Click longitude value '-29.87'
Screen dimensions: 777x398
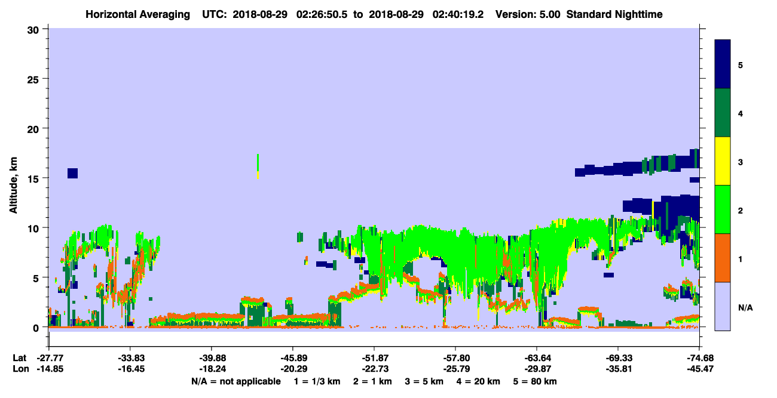coord(537,369)
